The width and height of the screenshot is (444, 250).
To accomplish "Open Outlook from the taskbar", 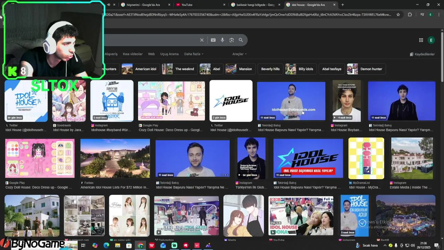I will coord(163,245).
